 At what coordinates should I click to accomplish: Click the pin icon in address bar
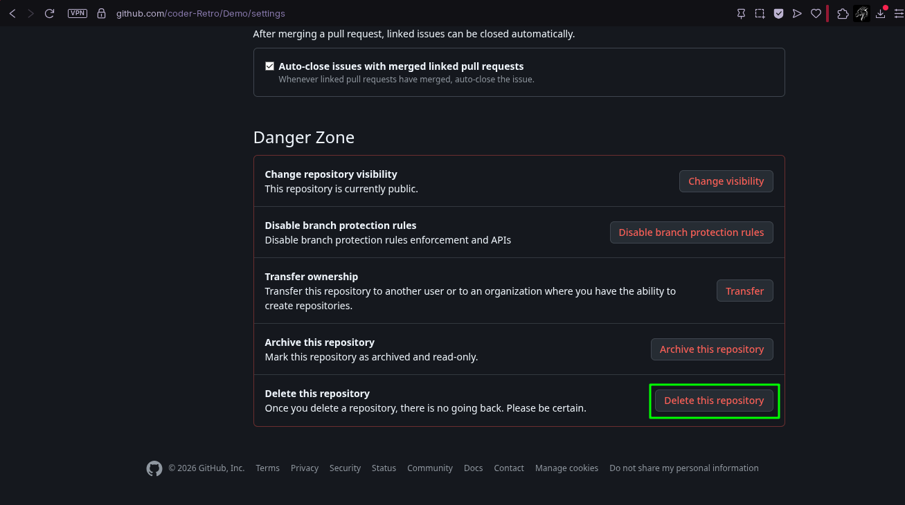click(741, 13)
